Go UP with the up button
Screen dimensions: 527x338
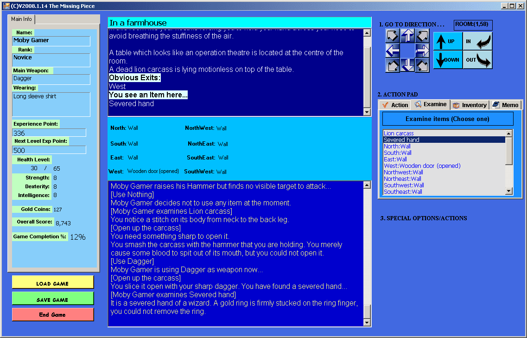pos(448,41)
